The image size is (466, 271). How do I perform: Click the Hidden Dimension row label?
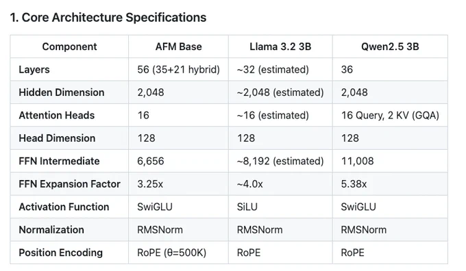point(62,92)
